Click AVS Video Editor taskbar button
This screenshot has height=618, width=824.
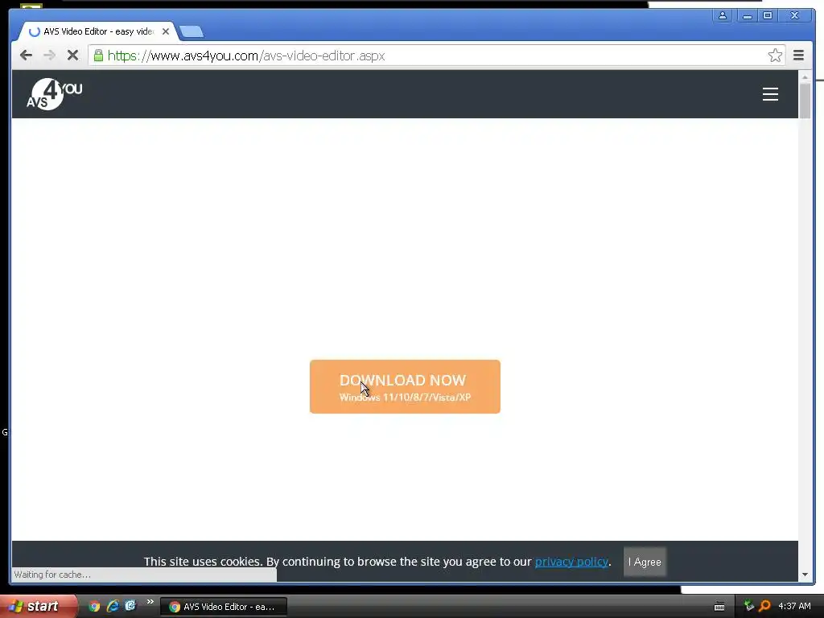pos(224,607)
